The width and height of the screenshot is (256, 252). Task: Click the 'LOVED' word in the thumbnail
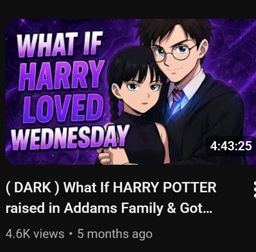63,108
